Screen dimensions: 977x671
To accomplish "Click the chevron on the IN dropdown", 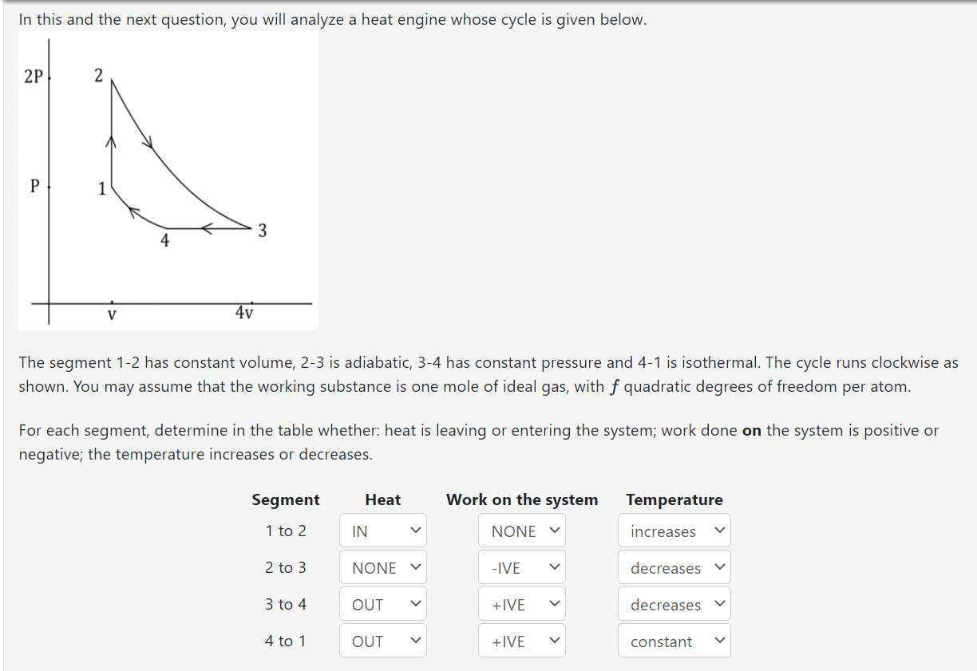I will click(x=414, y=530).
